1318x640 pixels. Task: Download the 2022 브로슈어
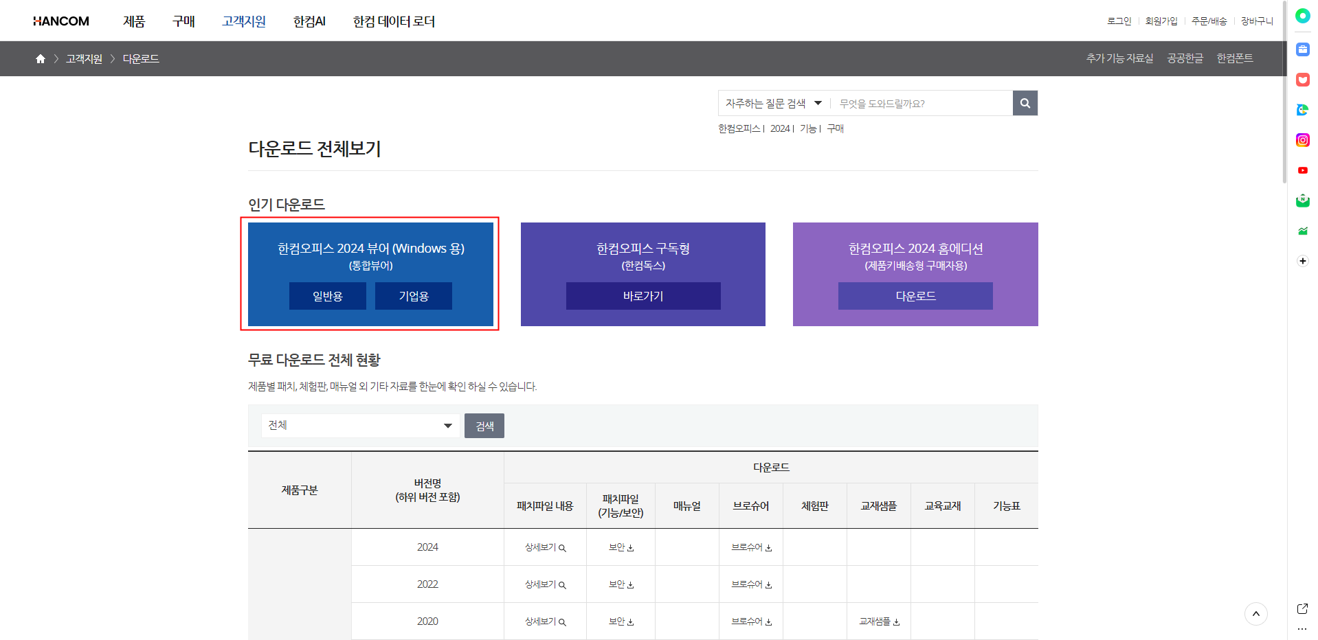tap(751, 584)
